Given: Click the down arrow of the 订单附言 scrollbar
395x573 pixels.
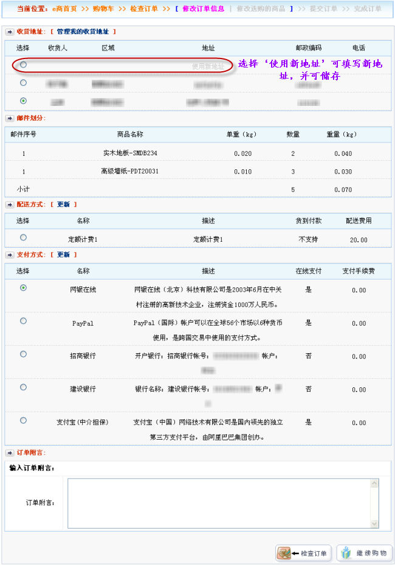Looking at the screenshot, I should tap(374, 523).
